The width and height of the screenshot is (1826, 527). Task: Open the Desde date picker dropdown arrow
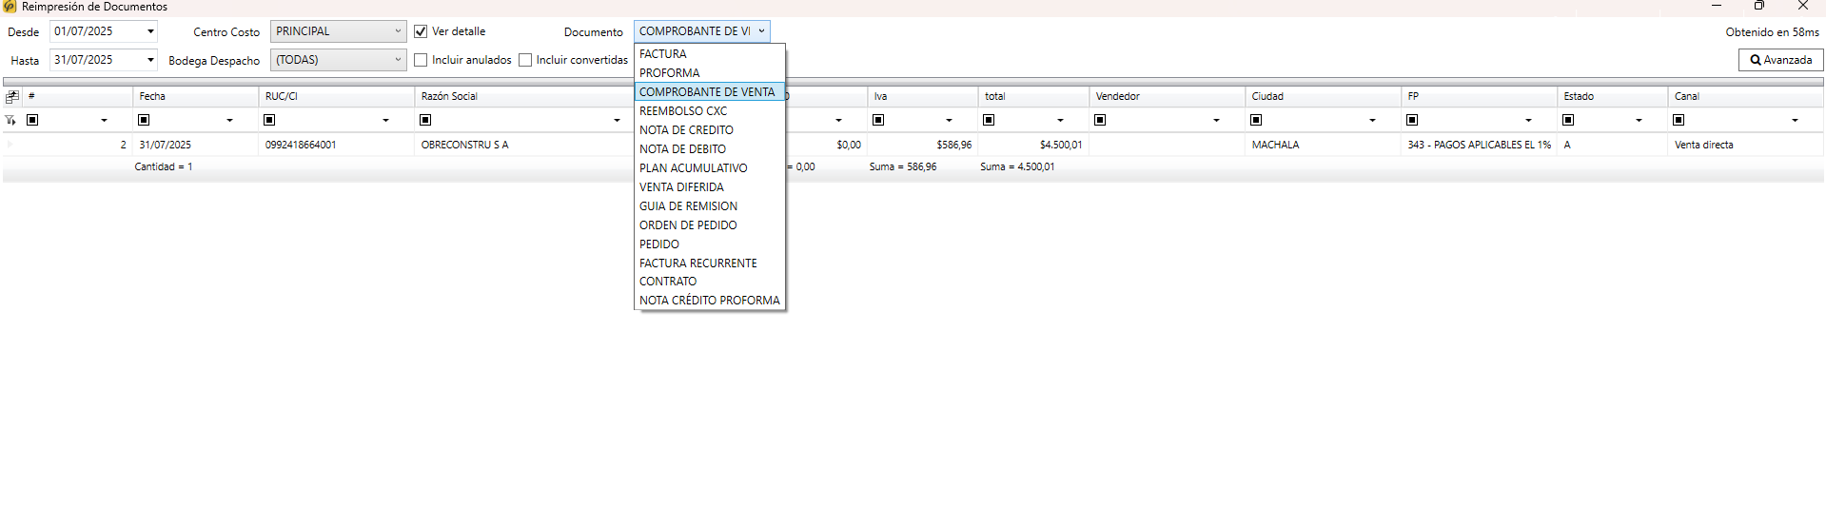point(150,31)
